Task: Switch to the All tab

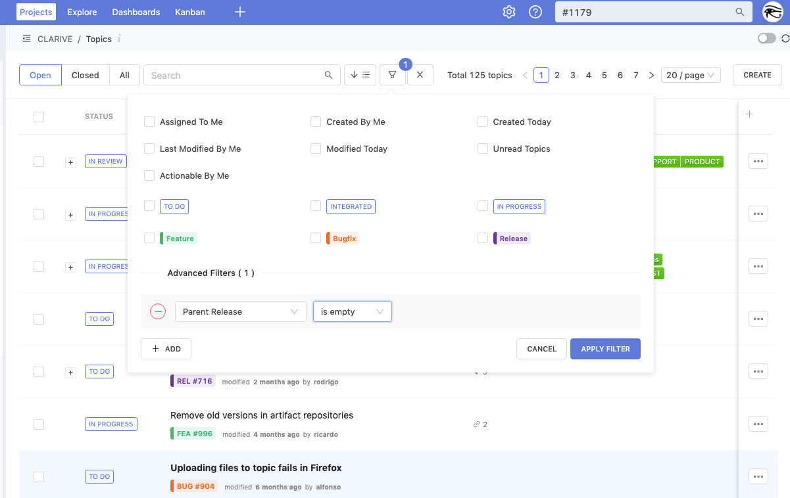Action: 124,75
